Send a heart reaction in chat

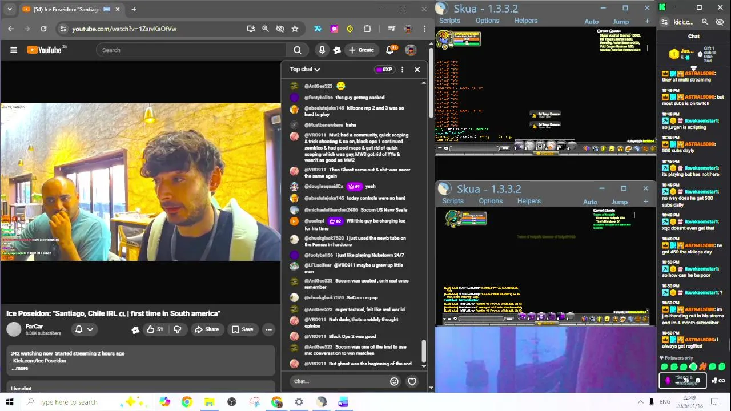tap(412, 381)
